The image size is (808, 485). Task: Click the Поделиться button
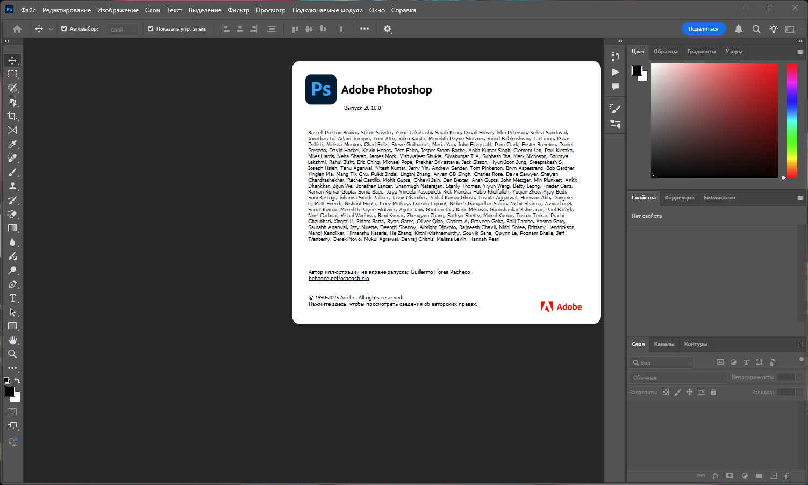[704, 29]
